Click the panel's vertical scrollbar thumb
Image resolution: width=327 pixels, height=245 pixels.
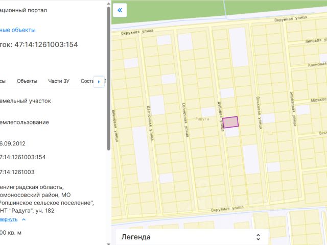109,78
